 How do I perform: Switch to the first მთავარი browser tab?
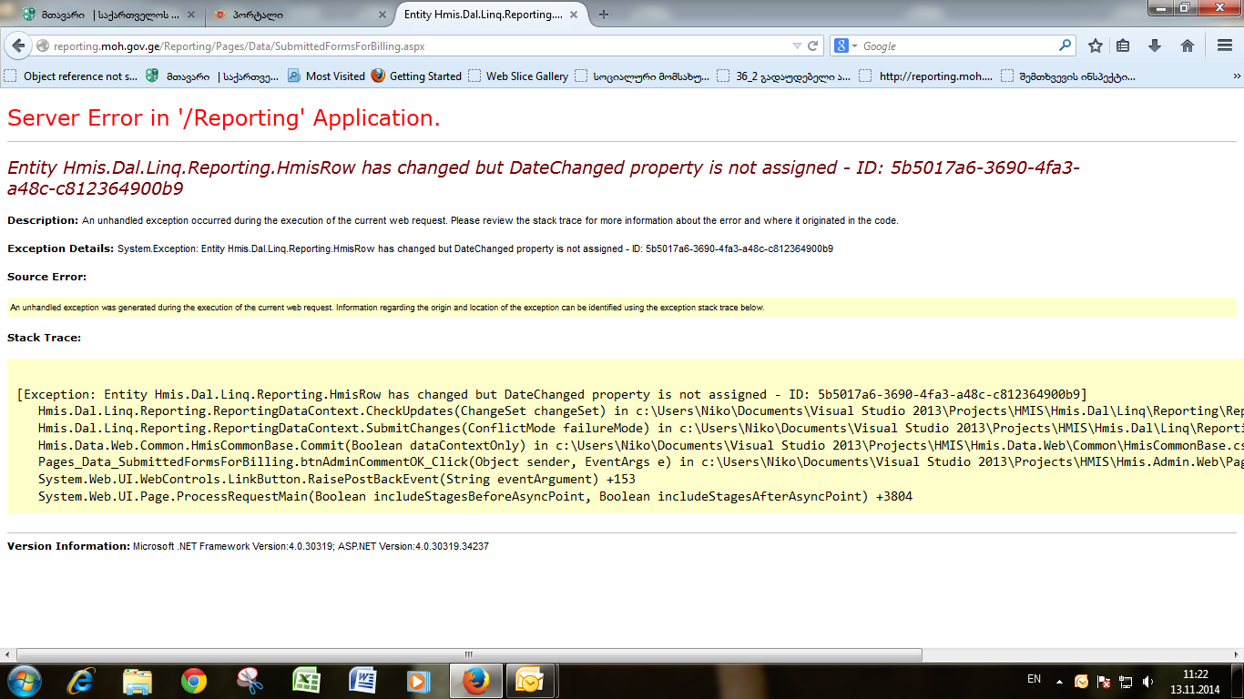[x=105, y=15]
